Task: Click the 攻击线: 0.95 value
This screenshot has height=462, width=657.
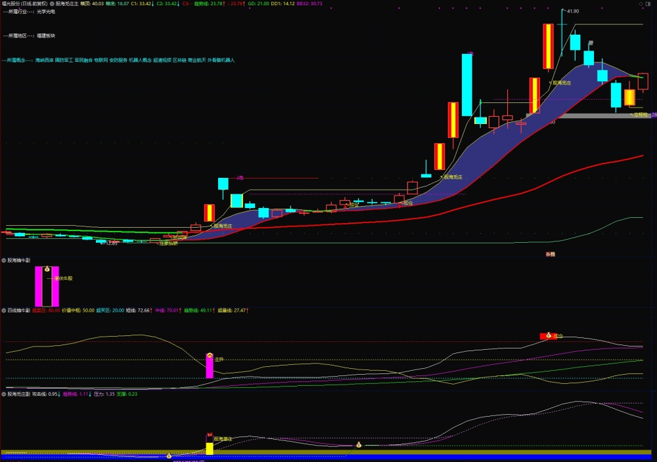Action: coord(46,394)
